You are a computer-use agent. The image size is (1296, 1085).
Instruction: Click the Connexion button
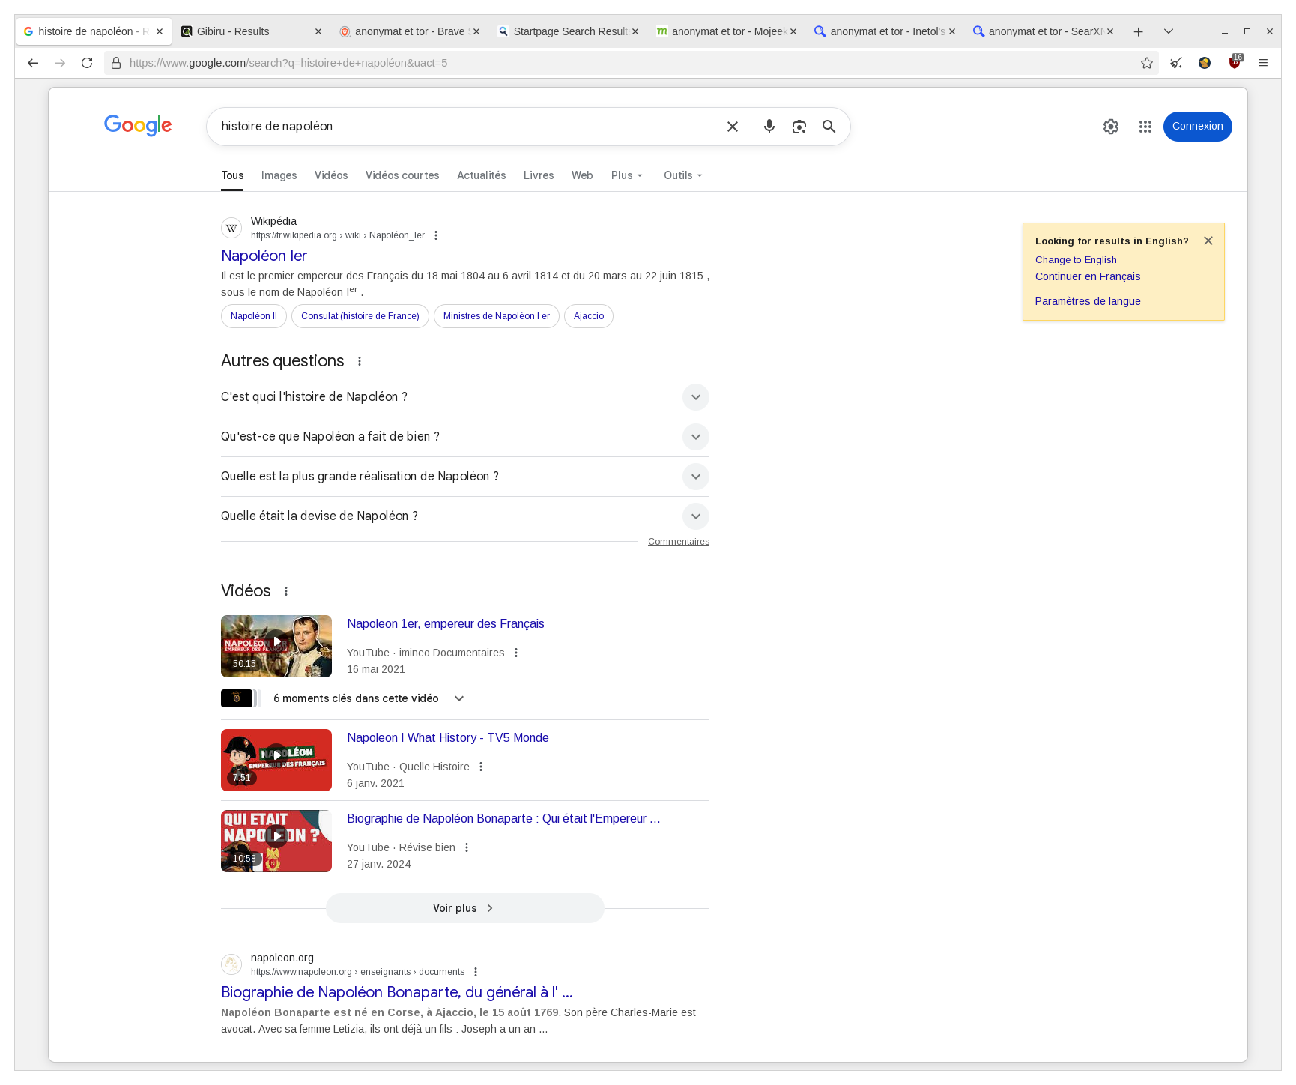click(1197, 126)
